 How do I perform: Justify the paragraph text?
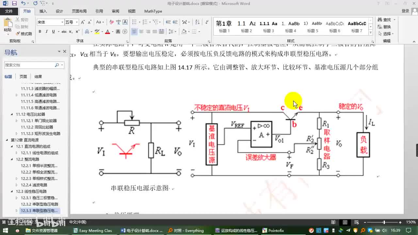[155, 32]
